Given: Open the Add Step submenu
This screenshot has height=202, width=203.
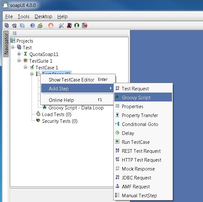Looking at the screenshot, I should coord(78,88).
